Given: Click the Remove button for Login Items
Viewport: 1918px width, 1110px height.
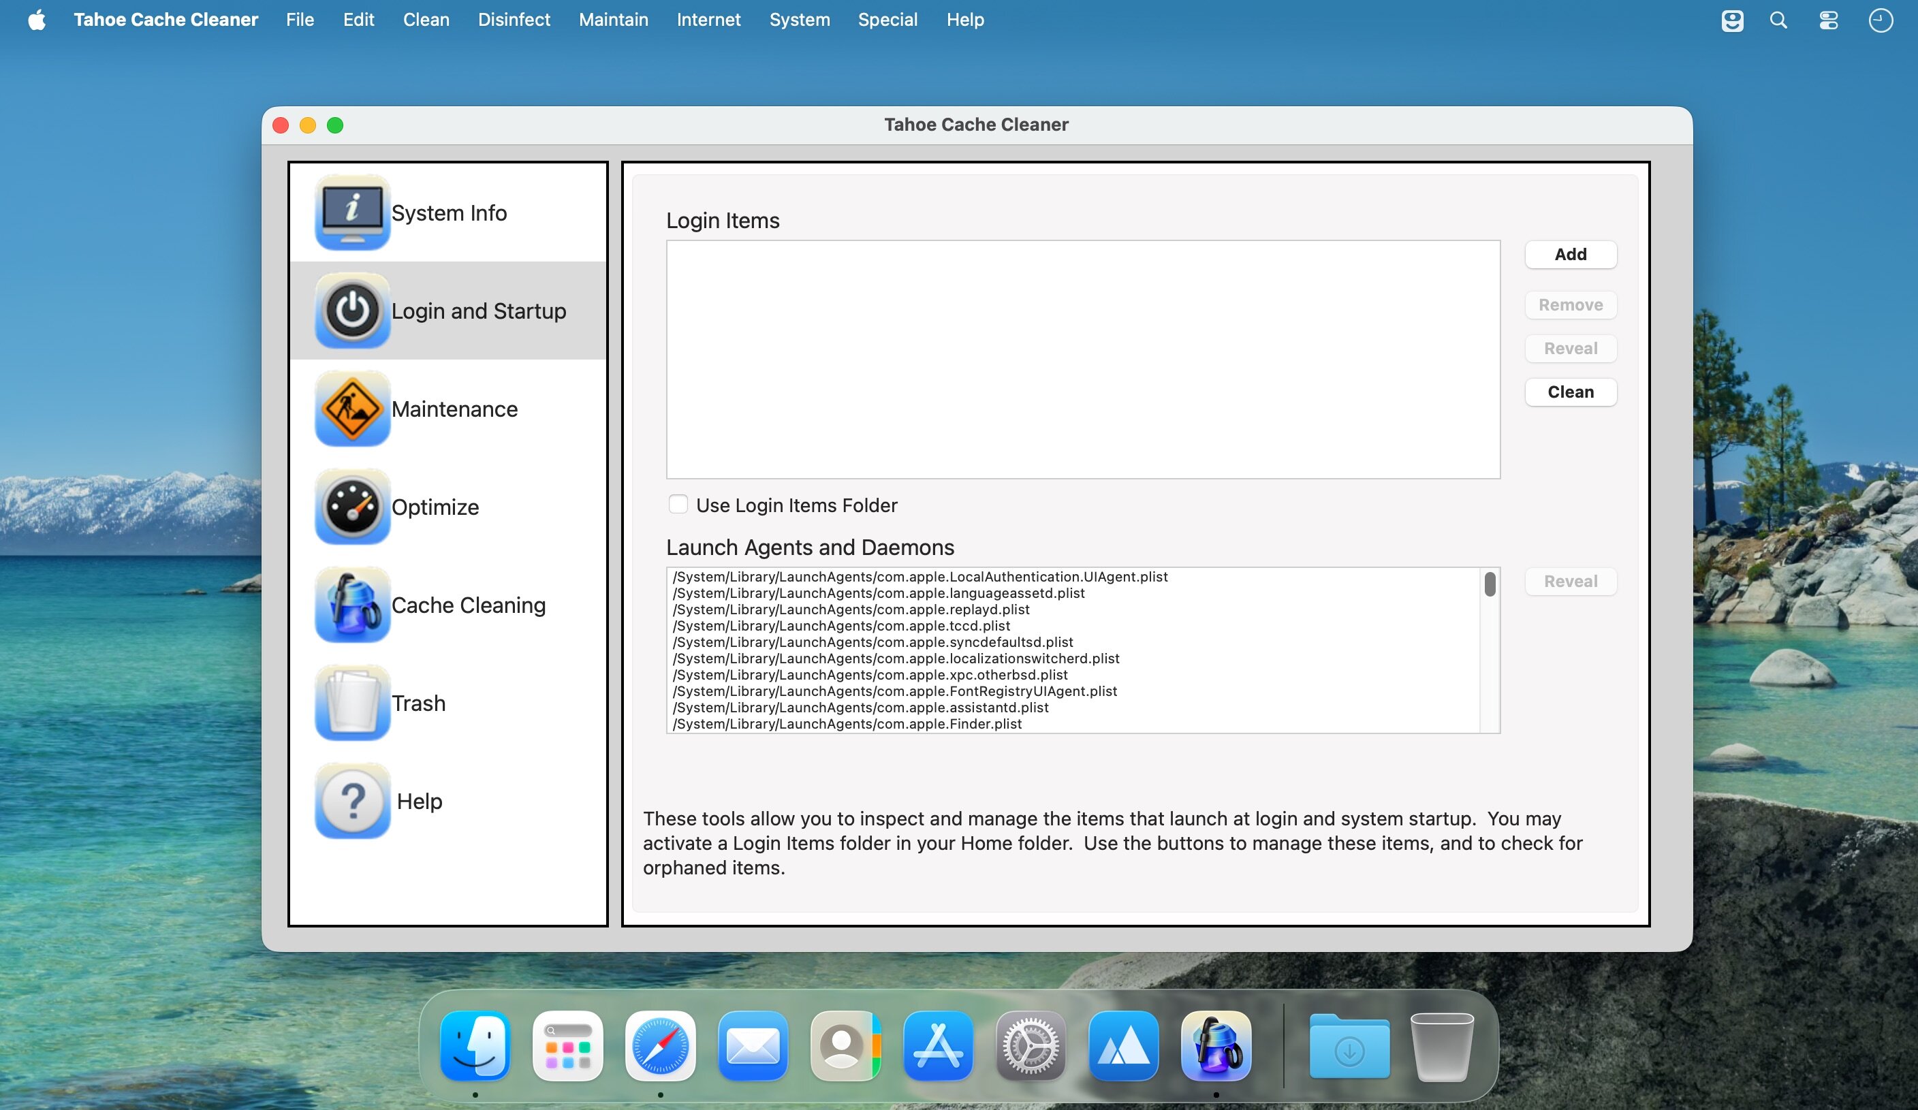Looking at the screenshot, I should tap(1571, 305).
